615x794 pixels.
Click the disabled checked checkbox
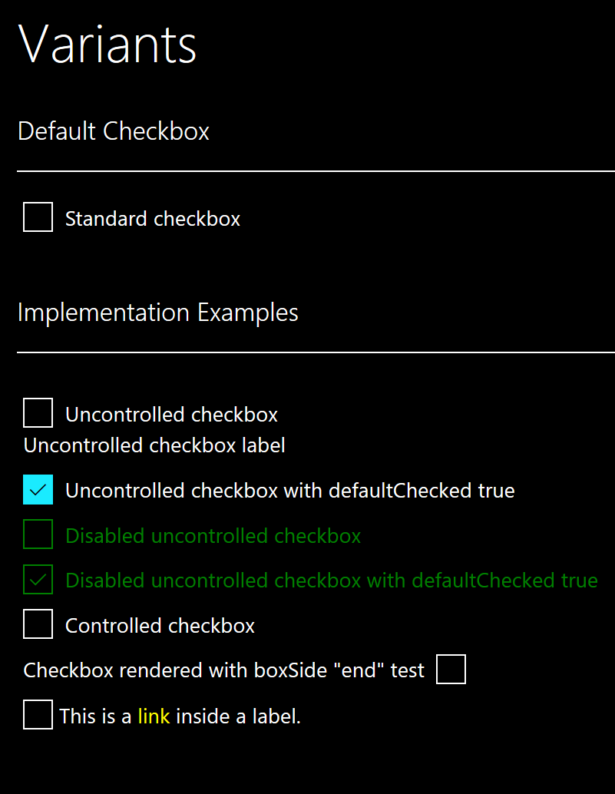38,580
